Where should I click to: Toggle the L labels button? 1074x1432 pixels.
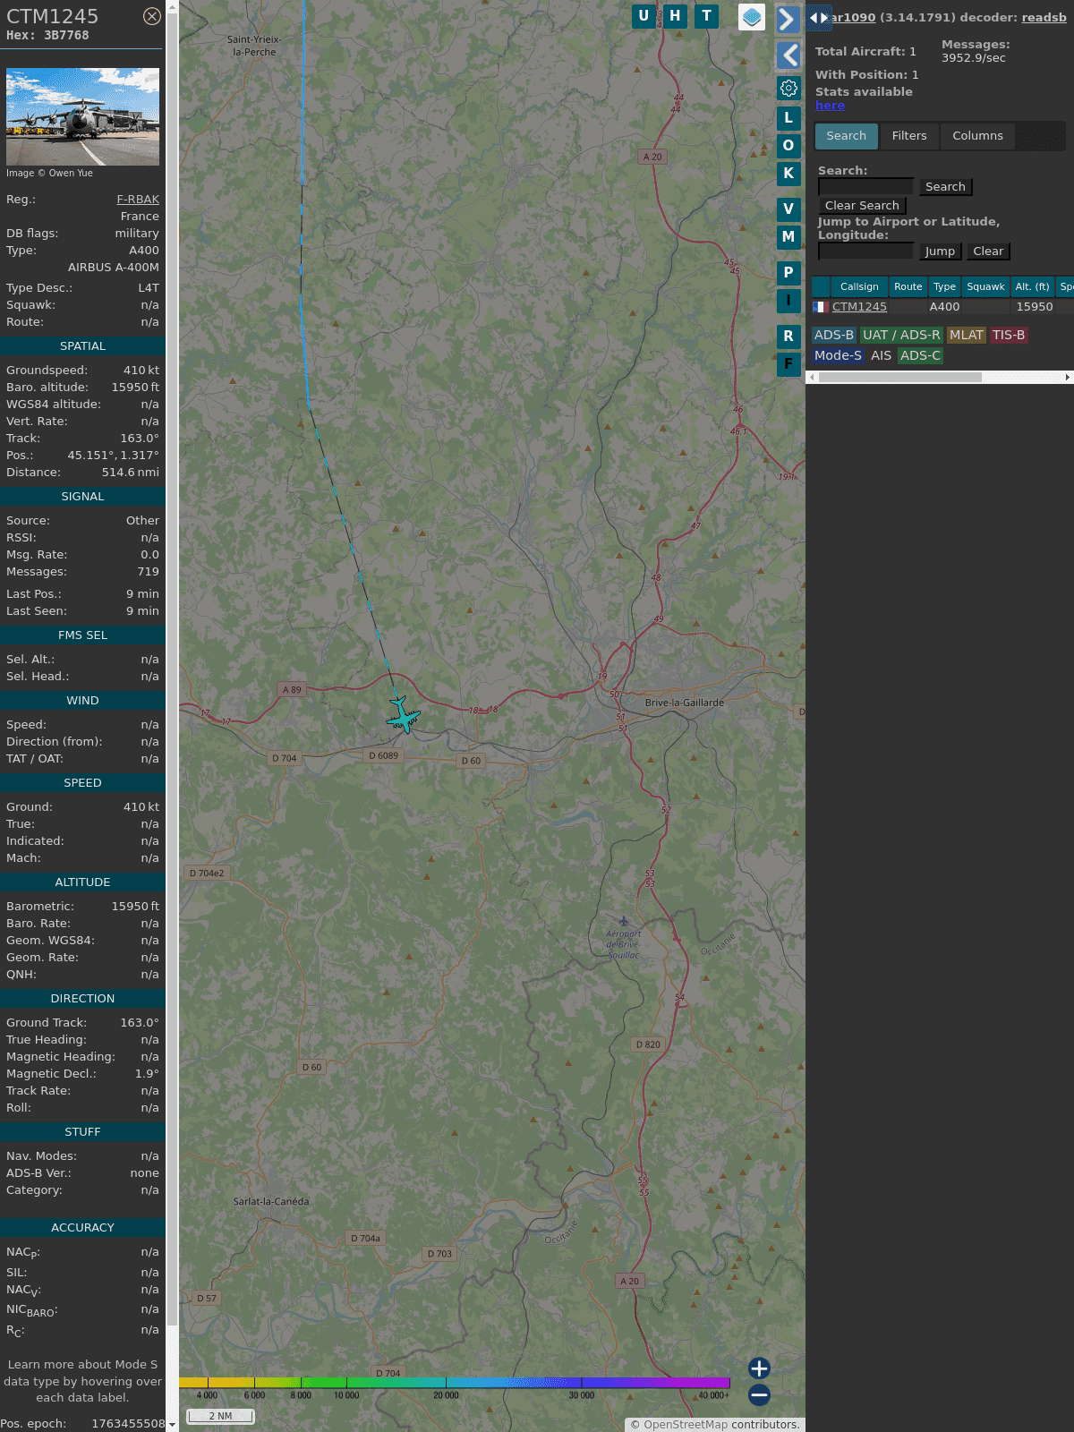pyautogui.click(x=788, y=118)
